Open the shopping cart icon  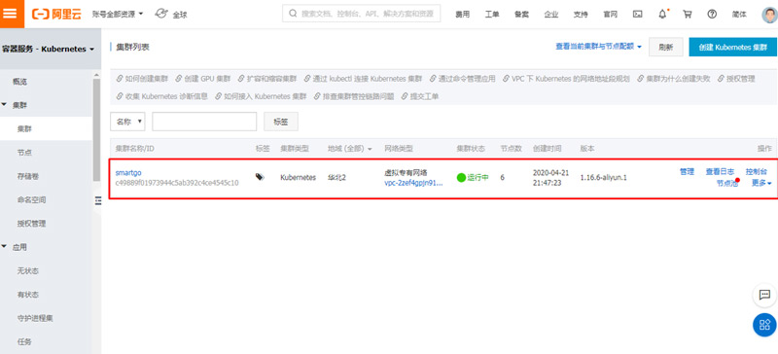pos(688,15)
